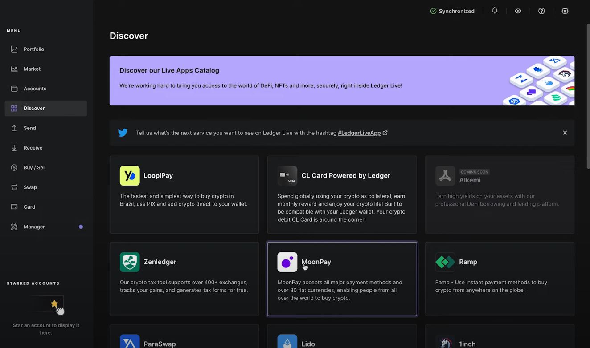Click the Synchronized status check icon
Viewport: 590px width, 348px height.
tap(433, 11)
